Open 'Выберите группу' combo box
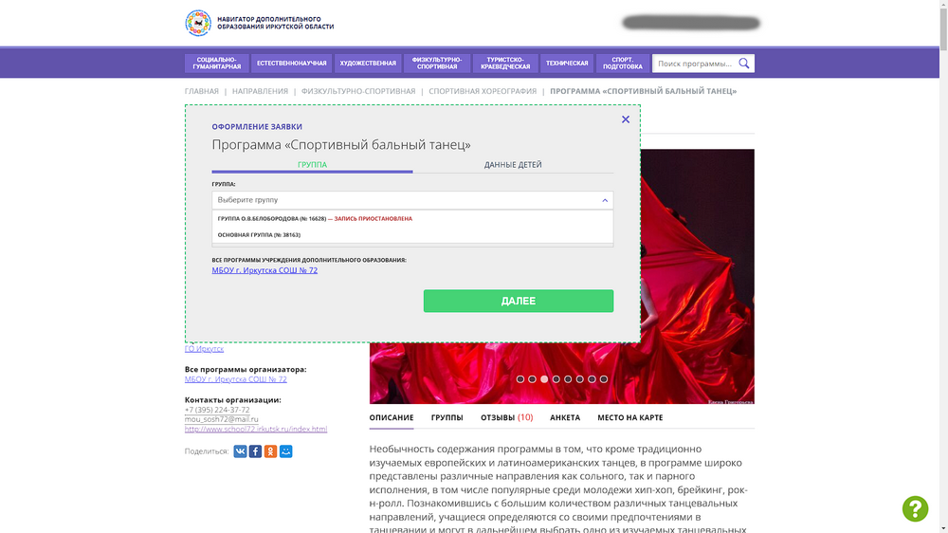This screenshot has height=533, width=948. coord(412,200)
